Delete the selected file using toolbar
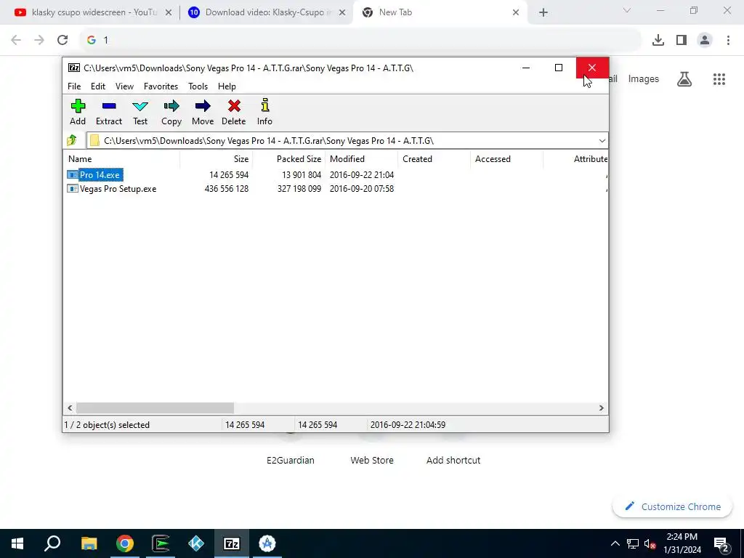This screenshot has width=744, height=558. [233, 113]
